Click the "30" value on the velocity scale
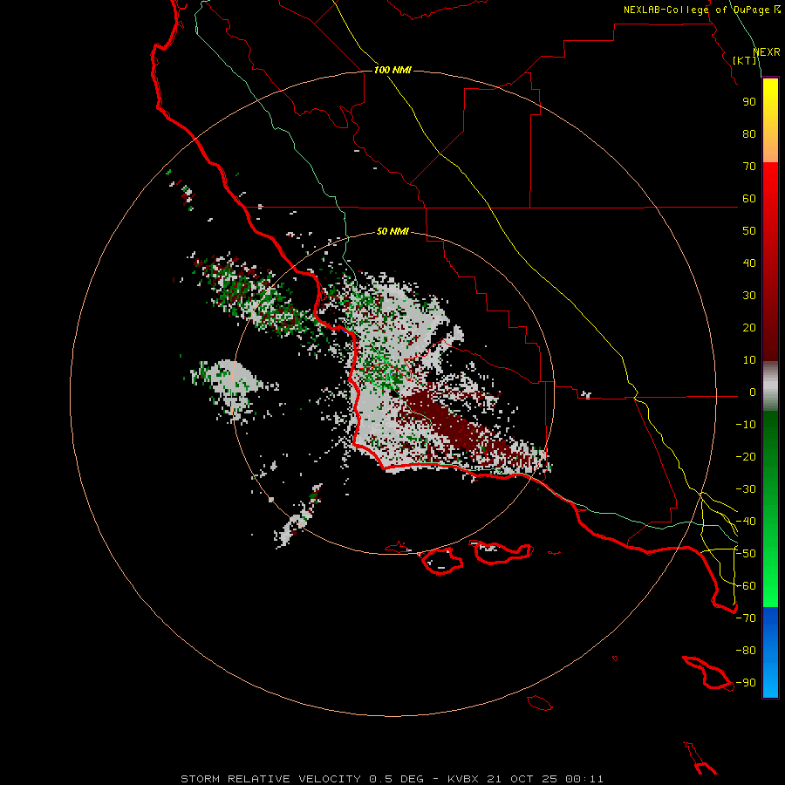The image size is (785, 785). tap(749, 296)
